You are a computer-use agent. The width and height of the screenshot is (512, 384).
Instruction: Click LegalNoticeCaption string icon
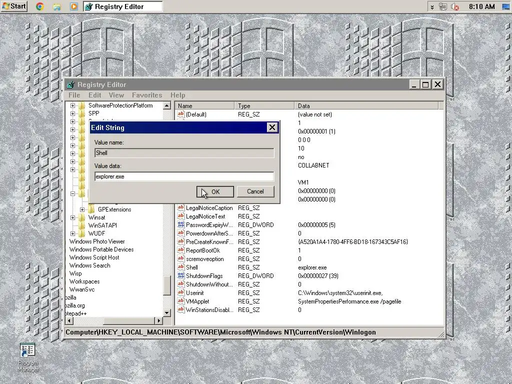181,207
